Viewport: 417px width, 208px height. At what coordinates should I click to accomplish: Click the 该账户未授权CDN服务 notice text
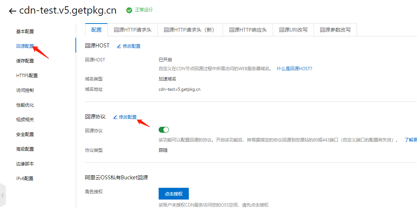(x=213, y=205)
